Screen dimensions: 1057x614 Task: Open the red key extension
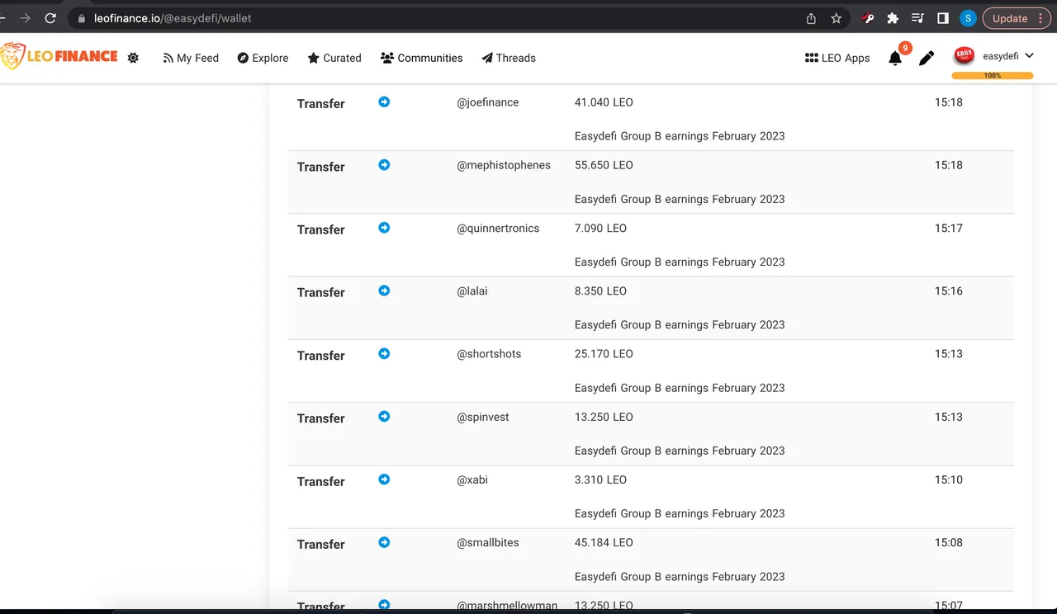[x=868, y=18]
